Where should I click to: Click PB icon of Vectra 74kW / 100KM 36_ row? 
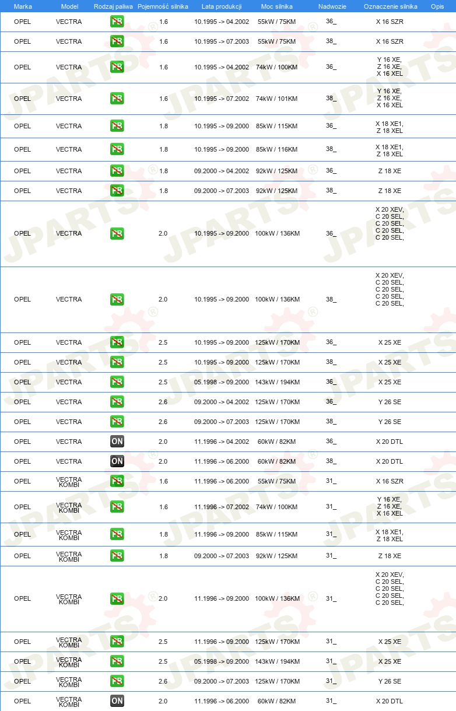click(117, 67)
